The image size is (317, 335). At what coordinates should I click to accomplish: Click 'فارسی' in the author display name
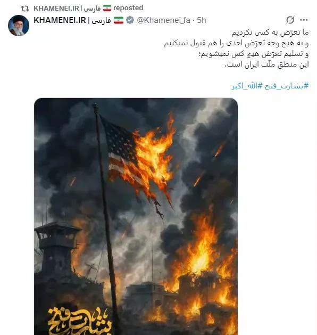[101, 21]
